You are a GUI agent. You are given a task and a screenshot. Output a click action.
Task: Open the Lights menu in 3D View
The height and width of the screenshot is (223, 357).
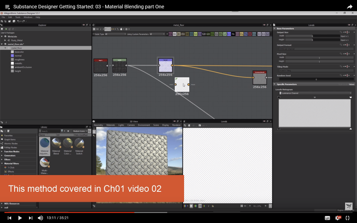[x=121, y=125]
